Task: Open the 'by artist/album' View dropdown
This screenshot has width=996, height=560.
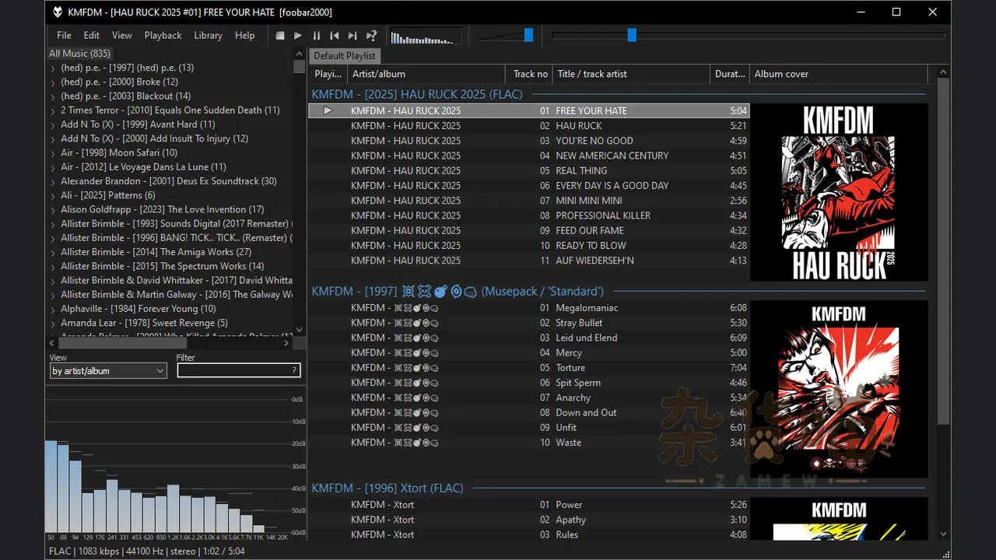Action: 108,371
